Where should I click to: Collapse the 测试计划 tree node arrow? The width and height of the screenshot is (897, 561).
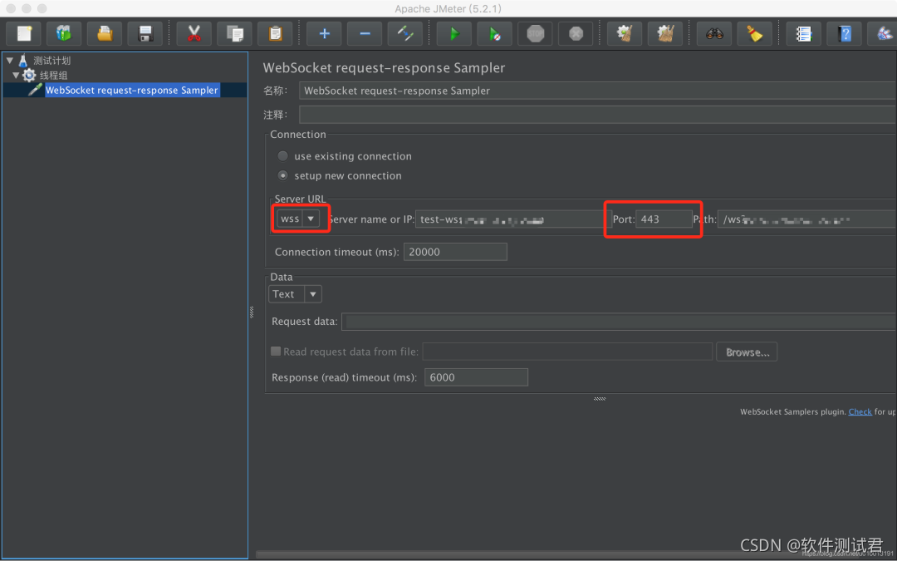10,60
